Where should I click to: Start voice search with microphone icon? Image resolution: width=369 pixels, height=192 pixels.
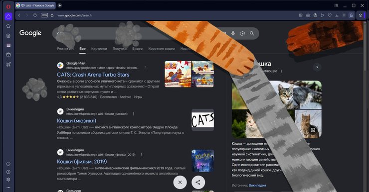point(233,33)
